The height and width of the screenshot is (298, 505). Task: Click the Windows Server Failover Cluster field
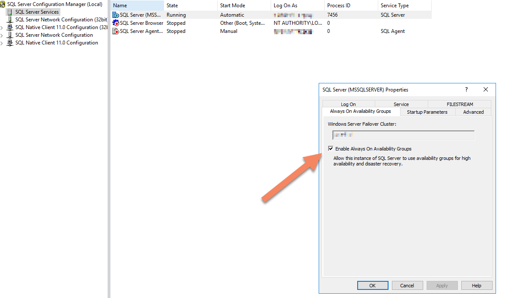pyautogui.click(x=403, y=135)
